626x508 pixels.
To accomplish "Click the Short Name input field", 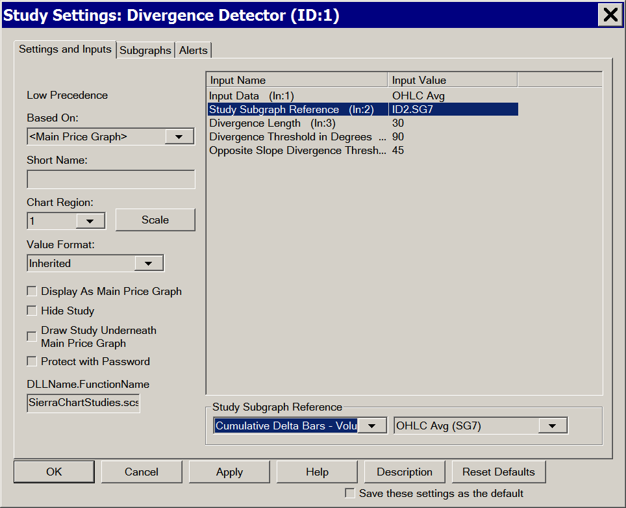I will [x=111, y=179].
